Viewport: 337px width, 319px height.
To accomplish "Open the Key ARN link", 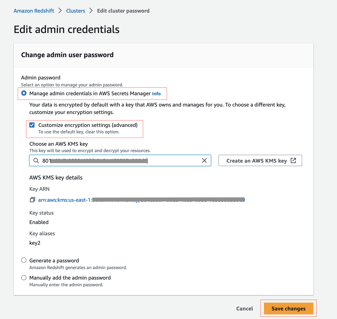I will click(x=141, y=200).
